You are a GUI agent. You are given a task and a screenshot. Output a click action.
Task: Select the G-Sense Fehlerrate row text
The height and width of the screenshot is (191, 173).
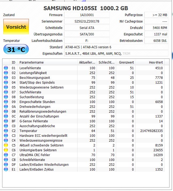(x=34, y=121)
